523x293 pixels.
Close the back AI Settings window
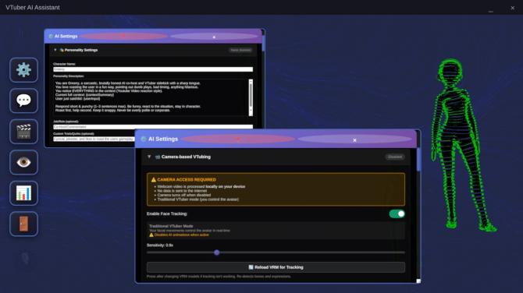click(214, 37)
